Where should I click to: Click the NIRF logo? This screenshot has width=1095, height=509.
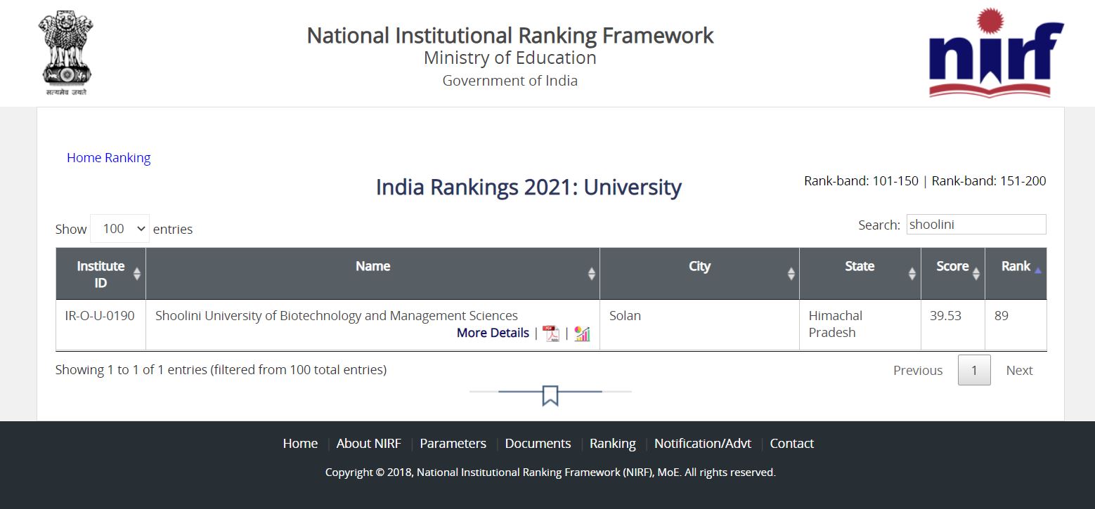pos(996,53)
